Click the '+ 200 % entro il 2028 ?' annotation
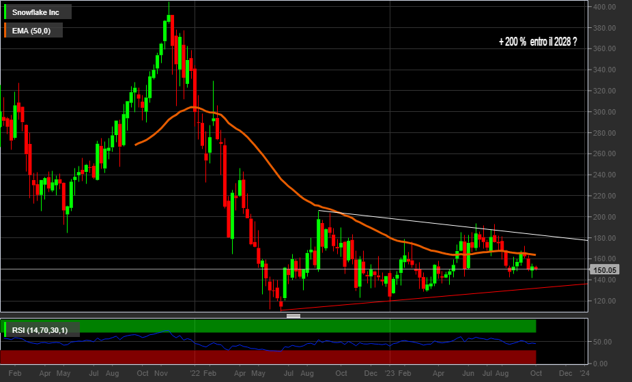The height and width of the screenshot is (382, 632). click(538, 42)
